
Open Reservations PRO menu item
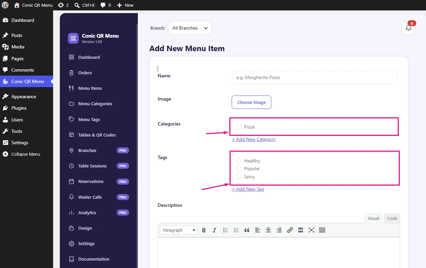pyautogui.click(x=99, y=181)
